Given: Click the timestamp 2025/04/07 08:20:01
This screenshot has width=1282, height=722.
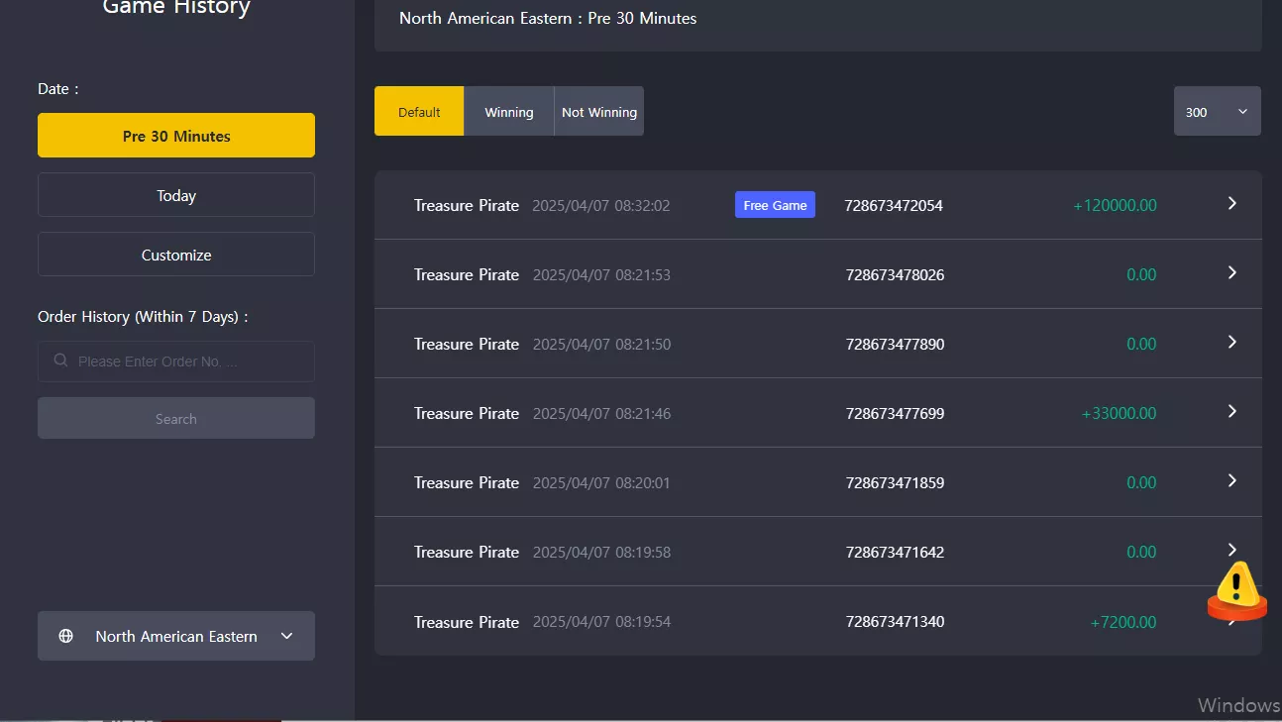Looking at the screenshot, I should (601, 483).
